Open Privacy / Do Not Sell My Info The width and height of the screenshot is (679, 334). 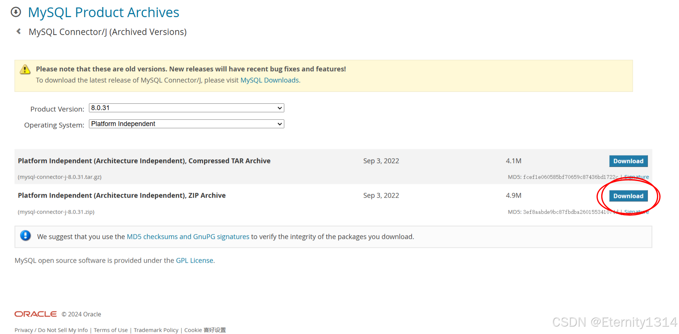click(x=51, y=330)
